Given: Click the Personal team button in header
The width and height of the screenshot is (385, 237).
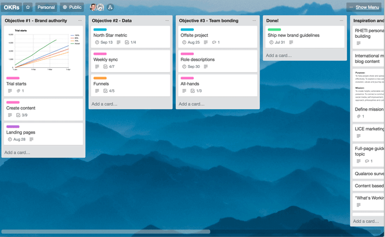Looking at the screenshot, I should [x=46, y=7].
